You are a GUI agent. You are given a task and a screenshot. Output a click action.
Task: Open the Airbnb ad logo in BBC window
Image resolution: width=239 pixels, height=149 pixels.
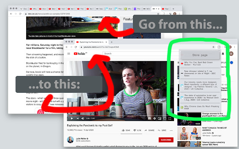[x=40, y=112]
